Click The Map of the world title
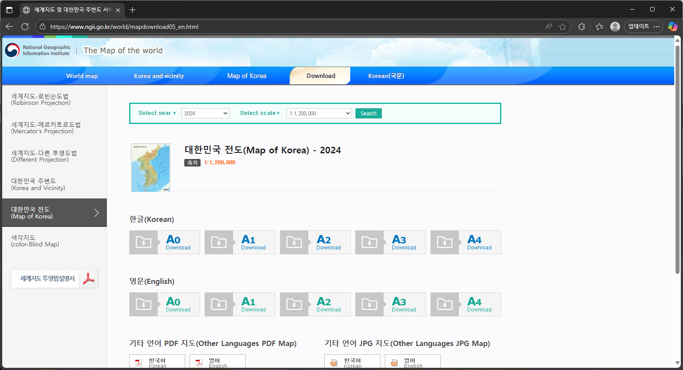This screenshot has width=683, height=370. (x=123, y=51)
